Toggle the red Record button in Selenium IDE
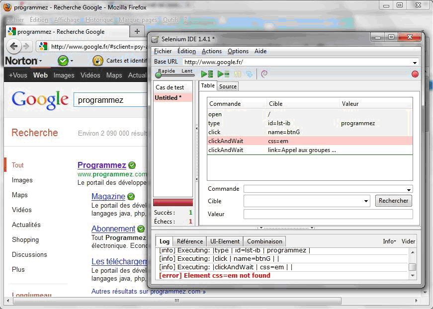Image resolution: width=433 pixels, height=309 pixels. (x=415, y=74)
